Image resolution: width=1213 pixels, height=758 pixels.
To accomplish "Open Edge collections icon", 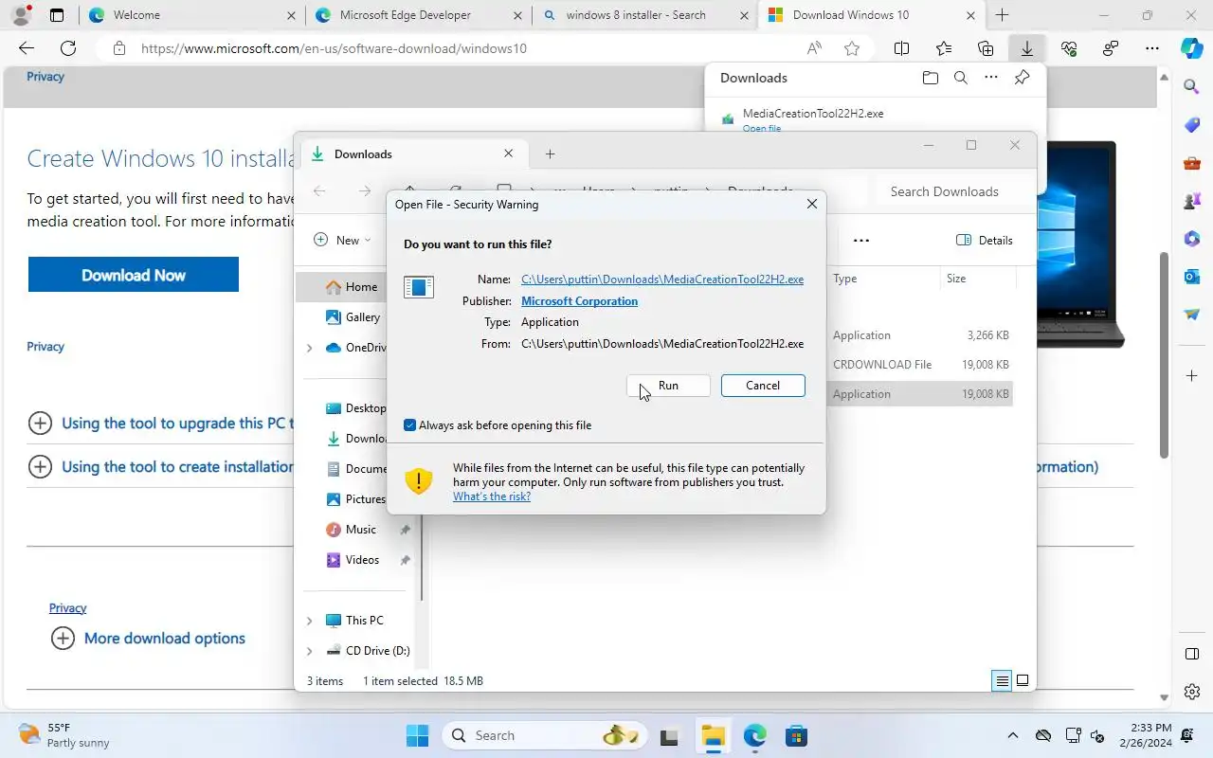I will click(986, 48).
